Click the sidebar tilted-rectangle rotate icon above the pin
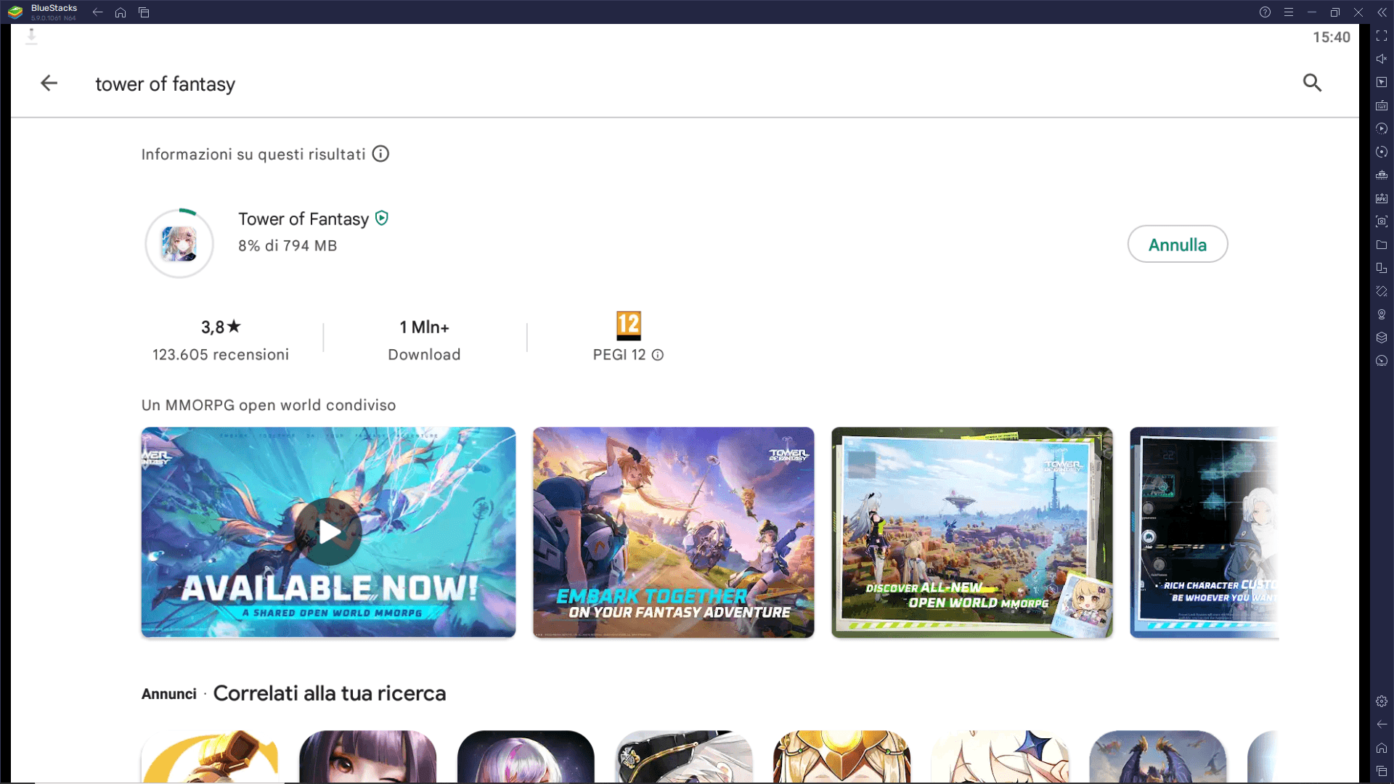Screen dimensions: 1394x784 coord(1382,291)
